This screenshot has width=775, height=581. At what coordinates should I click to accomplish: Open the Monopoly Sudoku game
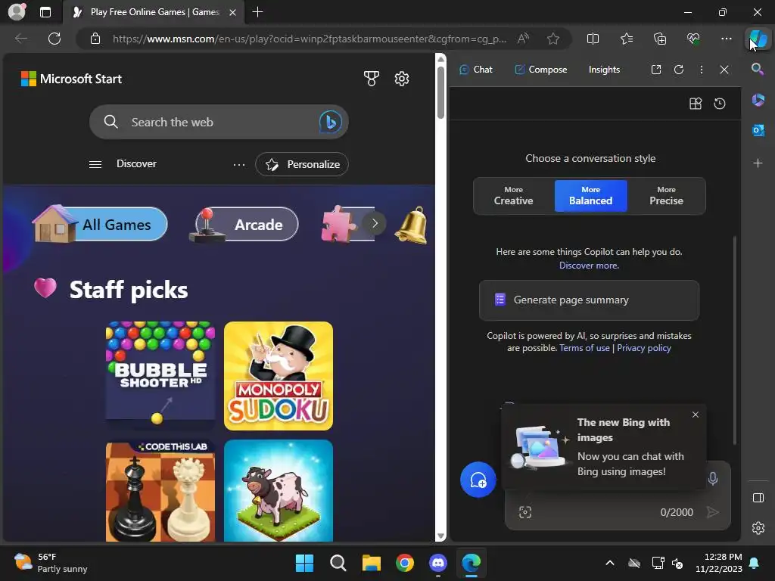279,375
